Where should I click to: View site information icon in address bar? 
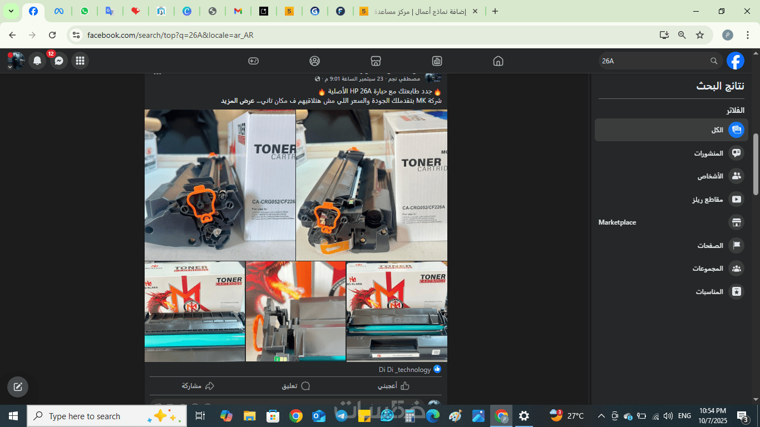[x=76, y=35]
